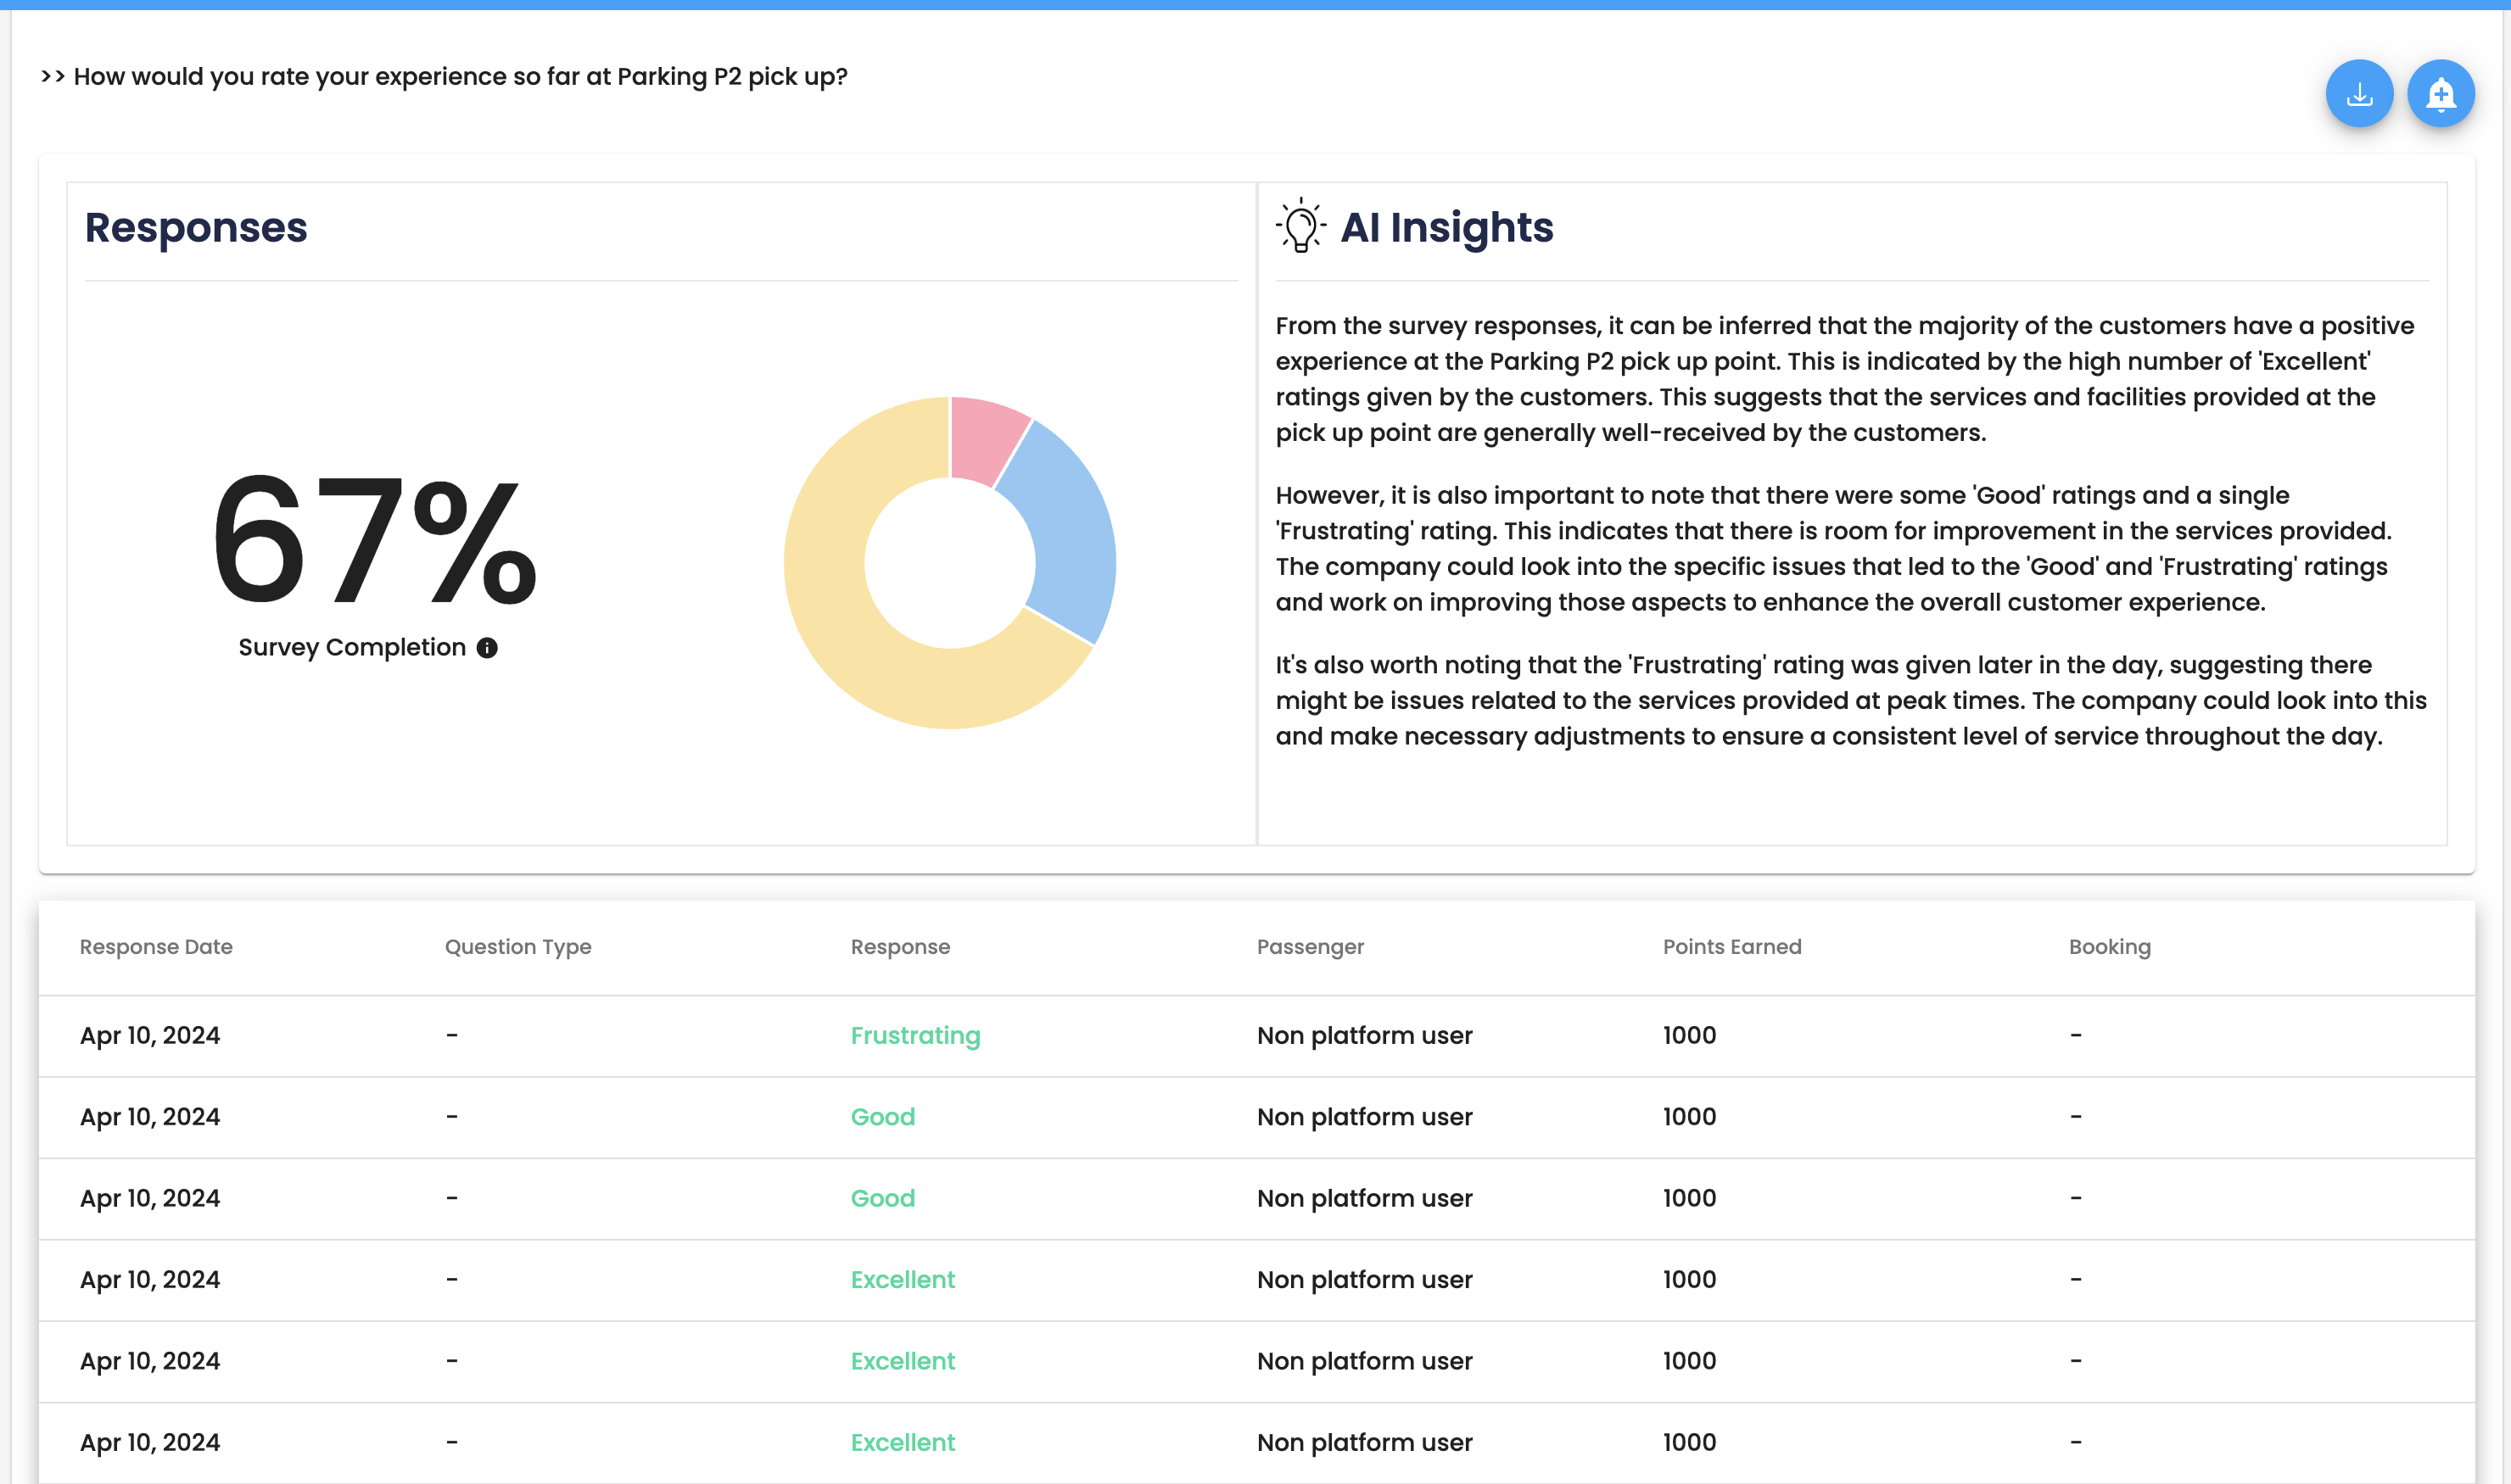This screenshot has width=2511, height=1484.
Task: Sort by Response Date column header
Action: pos(156,946)
